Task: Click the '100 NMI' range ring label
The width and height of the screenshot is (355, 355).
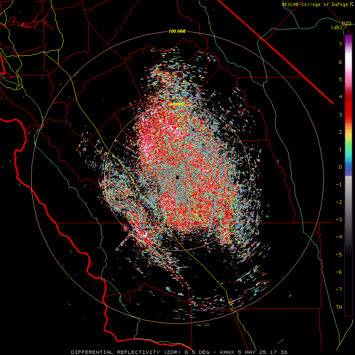Action: [177, 31]
